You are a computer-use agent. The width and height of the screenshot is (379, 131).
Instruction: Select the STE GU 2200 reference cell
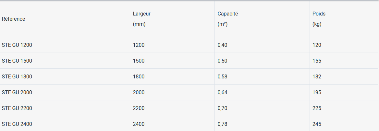pyautogui.click(x=17, y=108)
